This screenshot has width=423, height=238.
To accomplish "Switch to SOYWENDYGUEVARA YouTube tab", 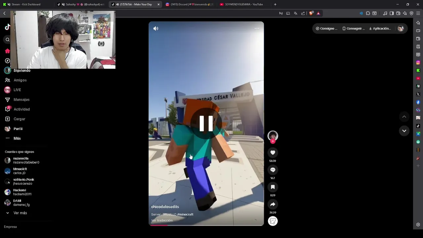I will click(244, 4).
